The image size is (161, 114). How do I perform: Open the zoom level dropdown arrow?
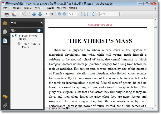point(78,14)
